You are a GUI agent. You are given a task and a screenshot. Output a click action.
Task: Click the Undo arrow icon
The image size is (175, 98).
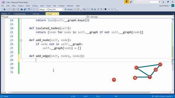point(29,10)
